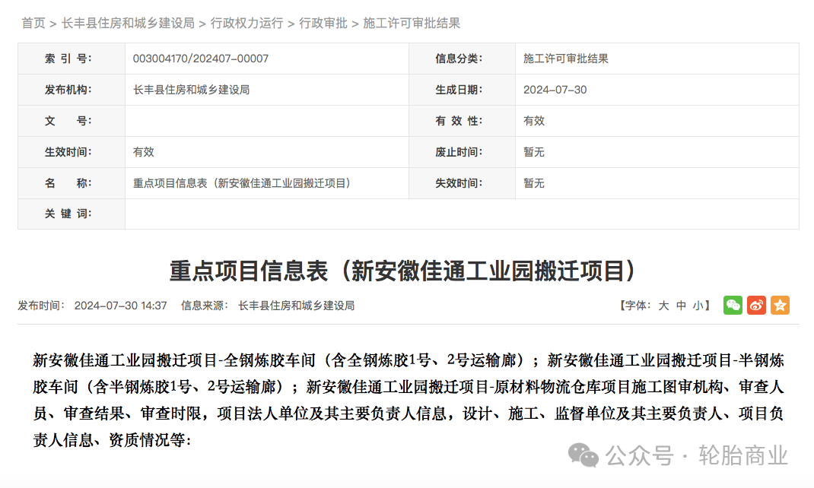Click 信息分类 value 施工许可审批结果

pyautogui.click(x=566, y=59)
